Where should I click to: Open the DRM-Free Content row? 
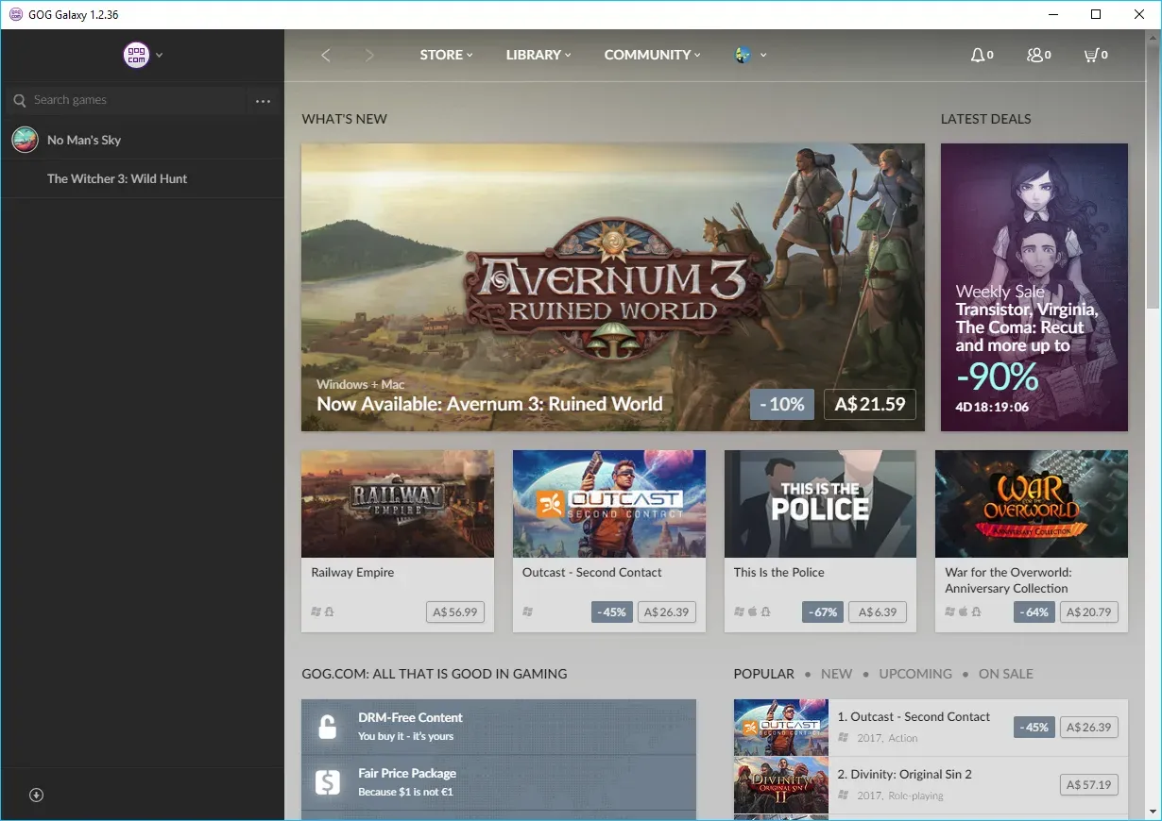coord(499,727)
